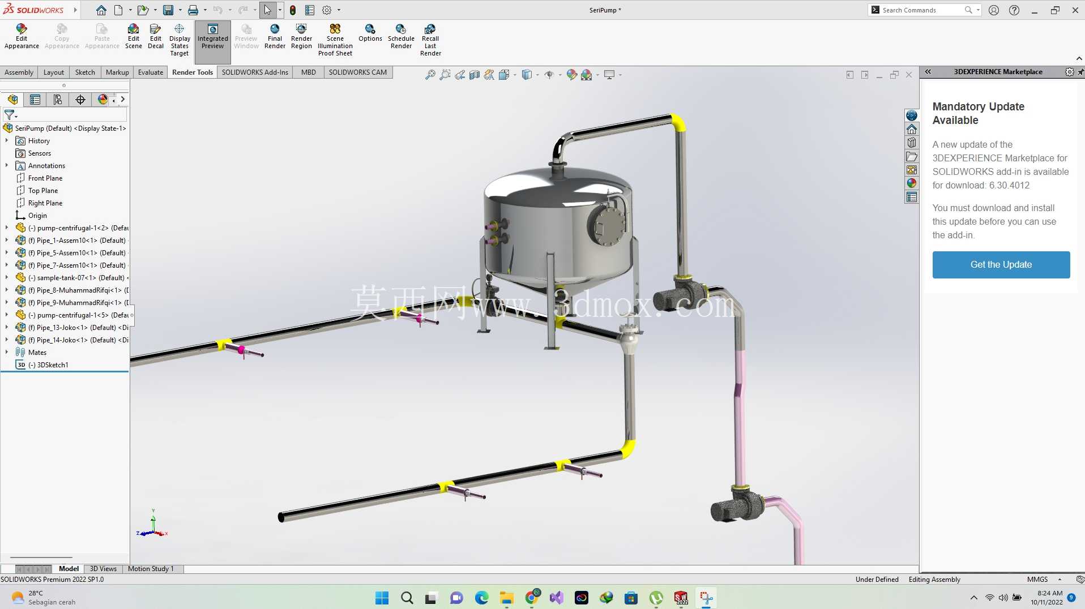Expand sample-tank-07<1> component node
1085x609 pixels.
tap(7, 277)
